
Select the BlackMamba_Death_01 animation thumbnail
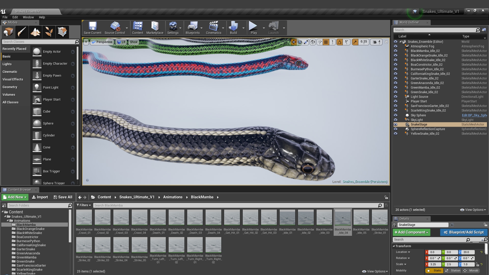point(158,217)
